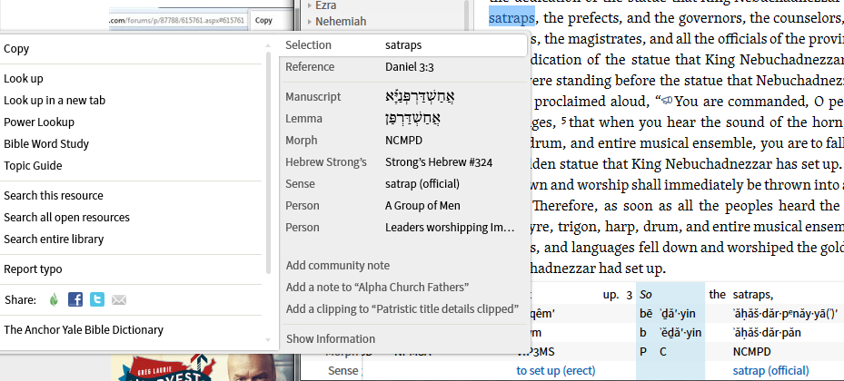Click the blue satrap (official) sense link
The width and height of the screenshot is (844, 381).
pyautogui.click(x=770, y=371)
